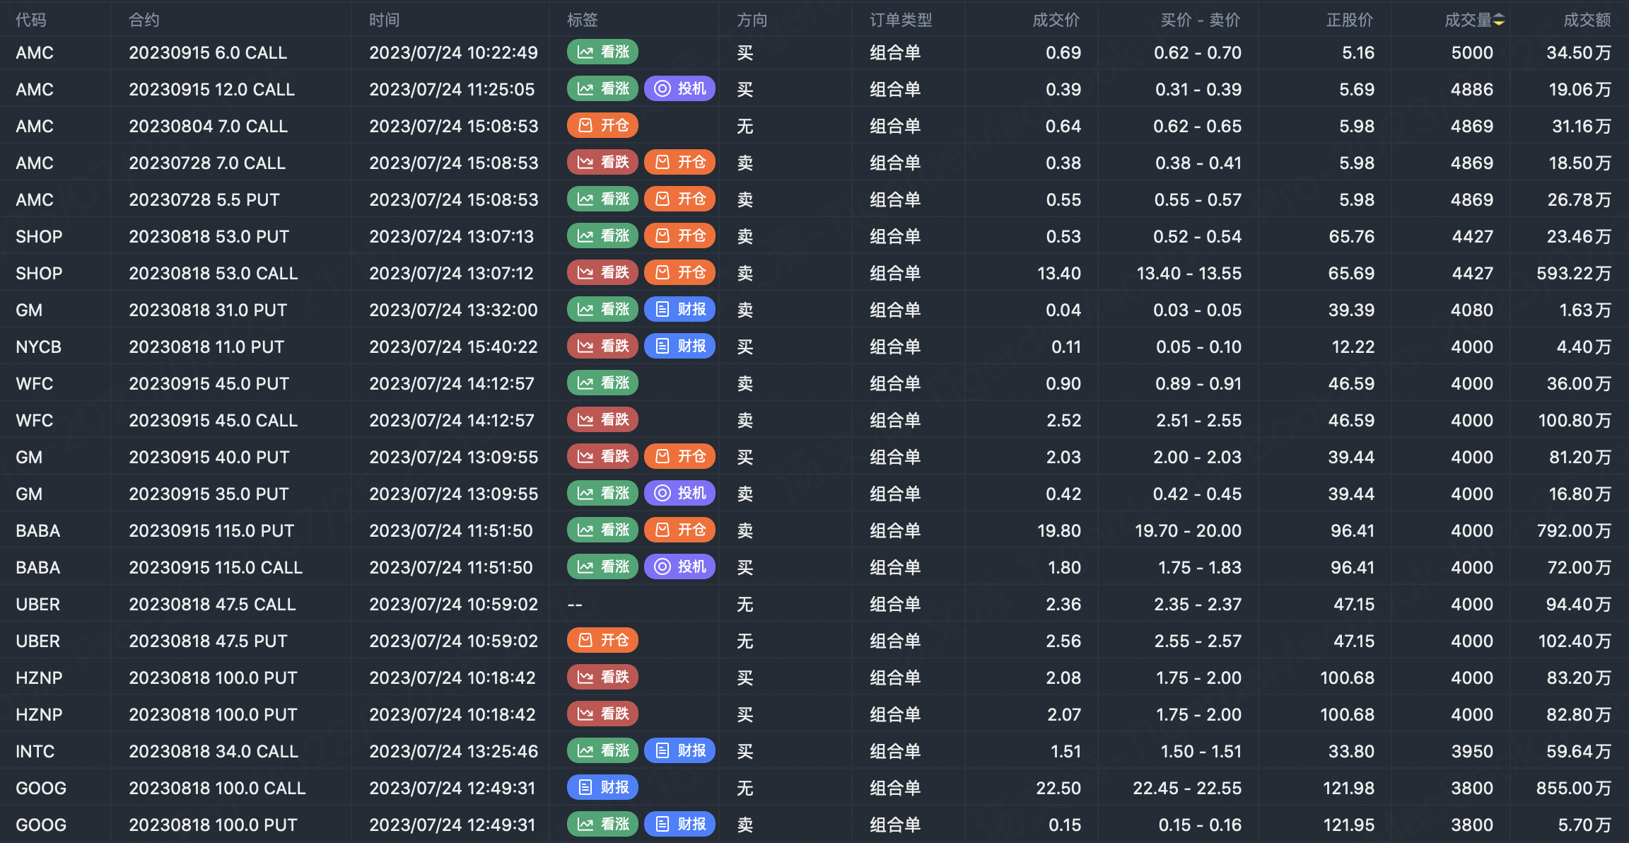The image size is (1629, 843).
Task: Click the 看涨 tag in WFC 45.0 PUT row
Action: click(603, 383)
